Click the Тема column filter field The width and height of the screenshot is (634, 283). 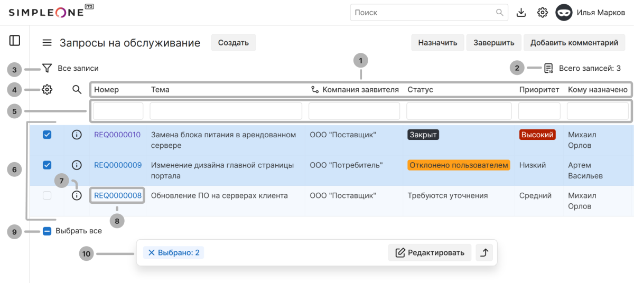click(226, 111)
